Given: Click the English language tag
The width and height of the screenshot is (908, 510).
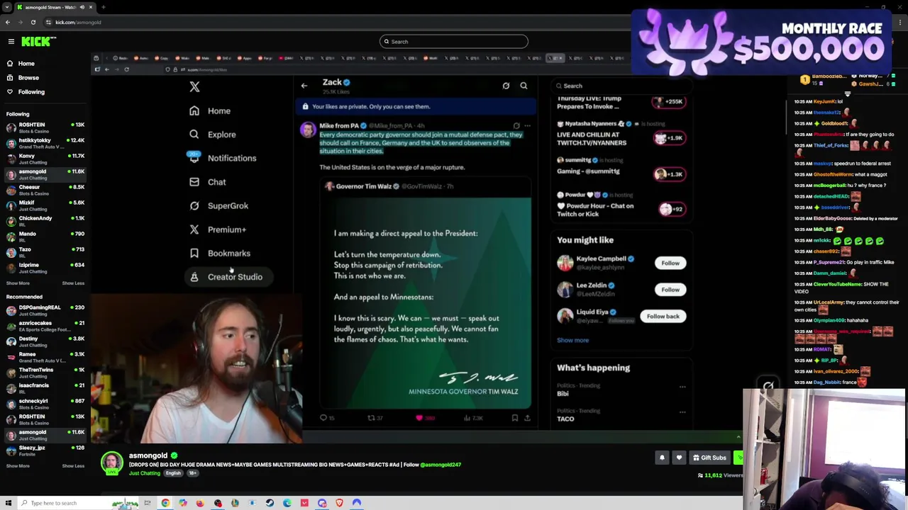Looking at the screenshot, I should pyautogui.click(x=173, y=473).
